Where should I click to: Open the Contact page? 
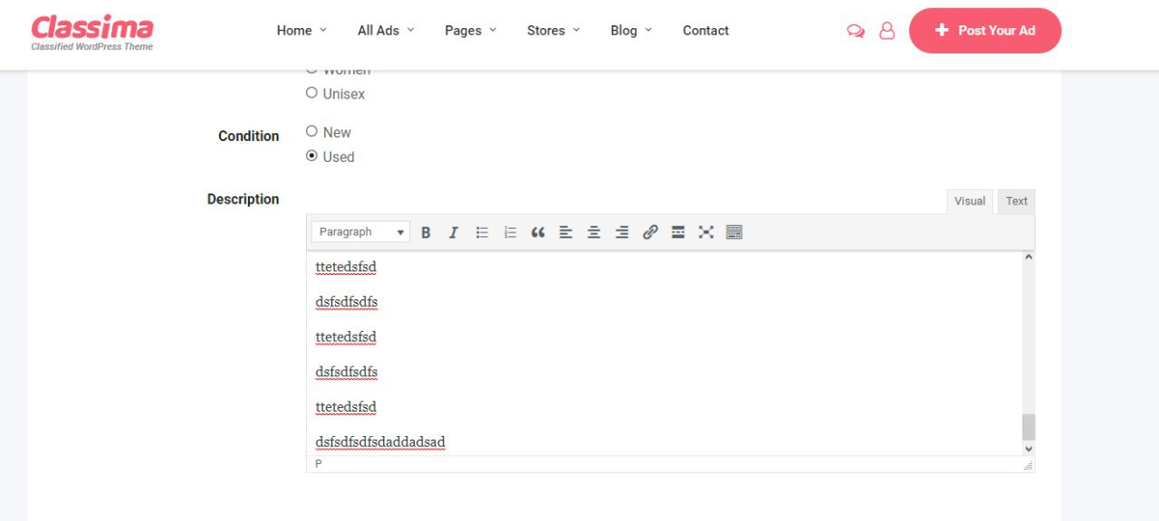click(x=705, y=31)
